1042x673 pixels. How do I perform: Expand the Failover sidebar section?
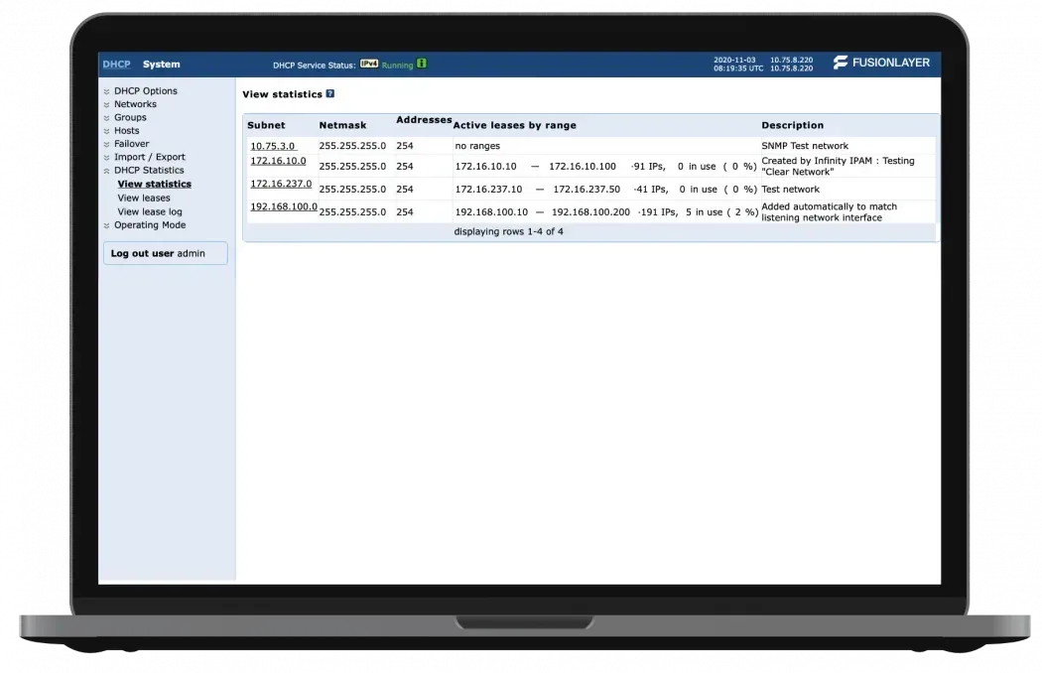(x=131, y=144)
